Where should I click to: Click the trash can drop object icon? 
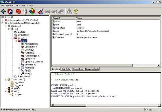tap(25, 11)
